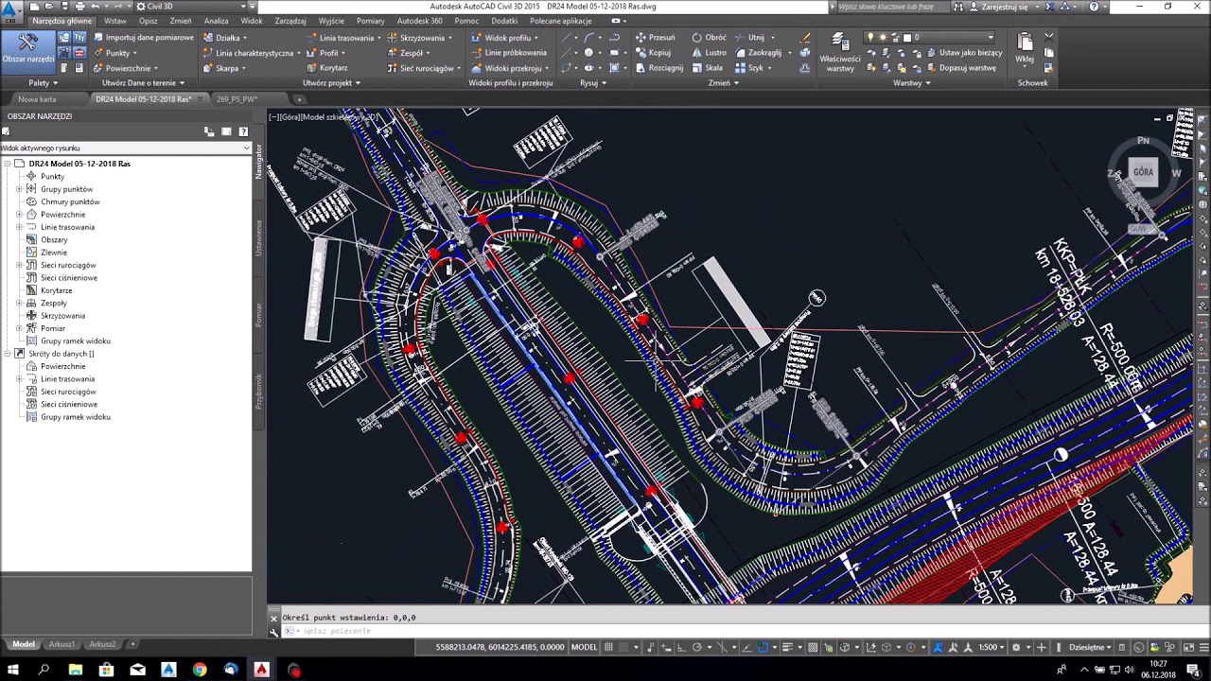1211x681 pixels.
Task: Toggle polar tracking in status bar
Action: pyautogui.click(x=697, y=647)
